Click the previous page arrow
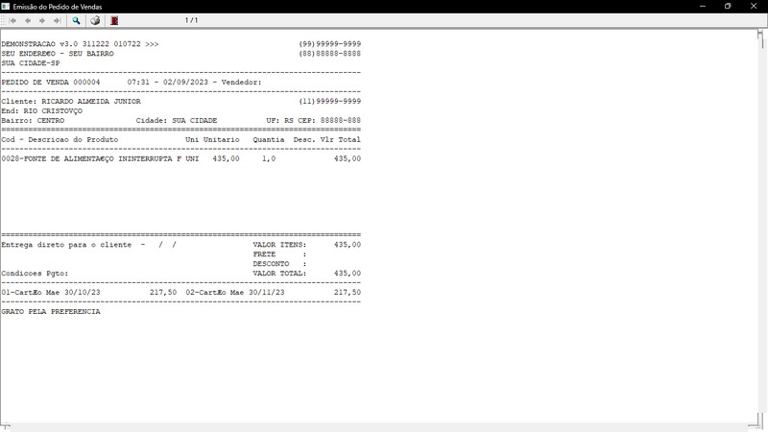 (x=28, y=20)
